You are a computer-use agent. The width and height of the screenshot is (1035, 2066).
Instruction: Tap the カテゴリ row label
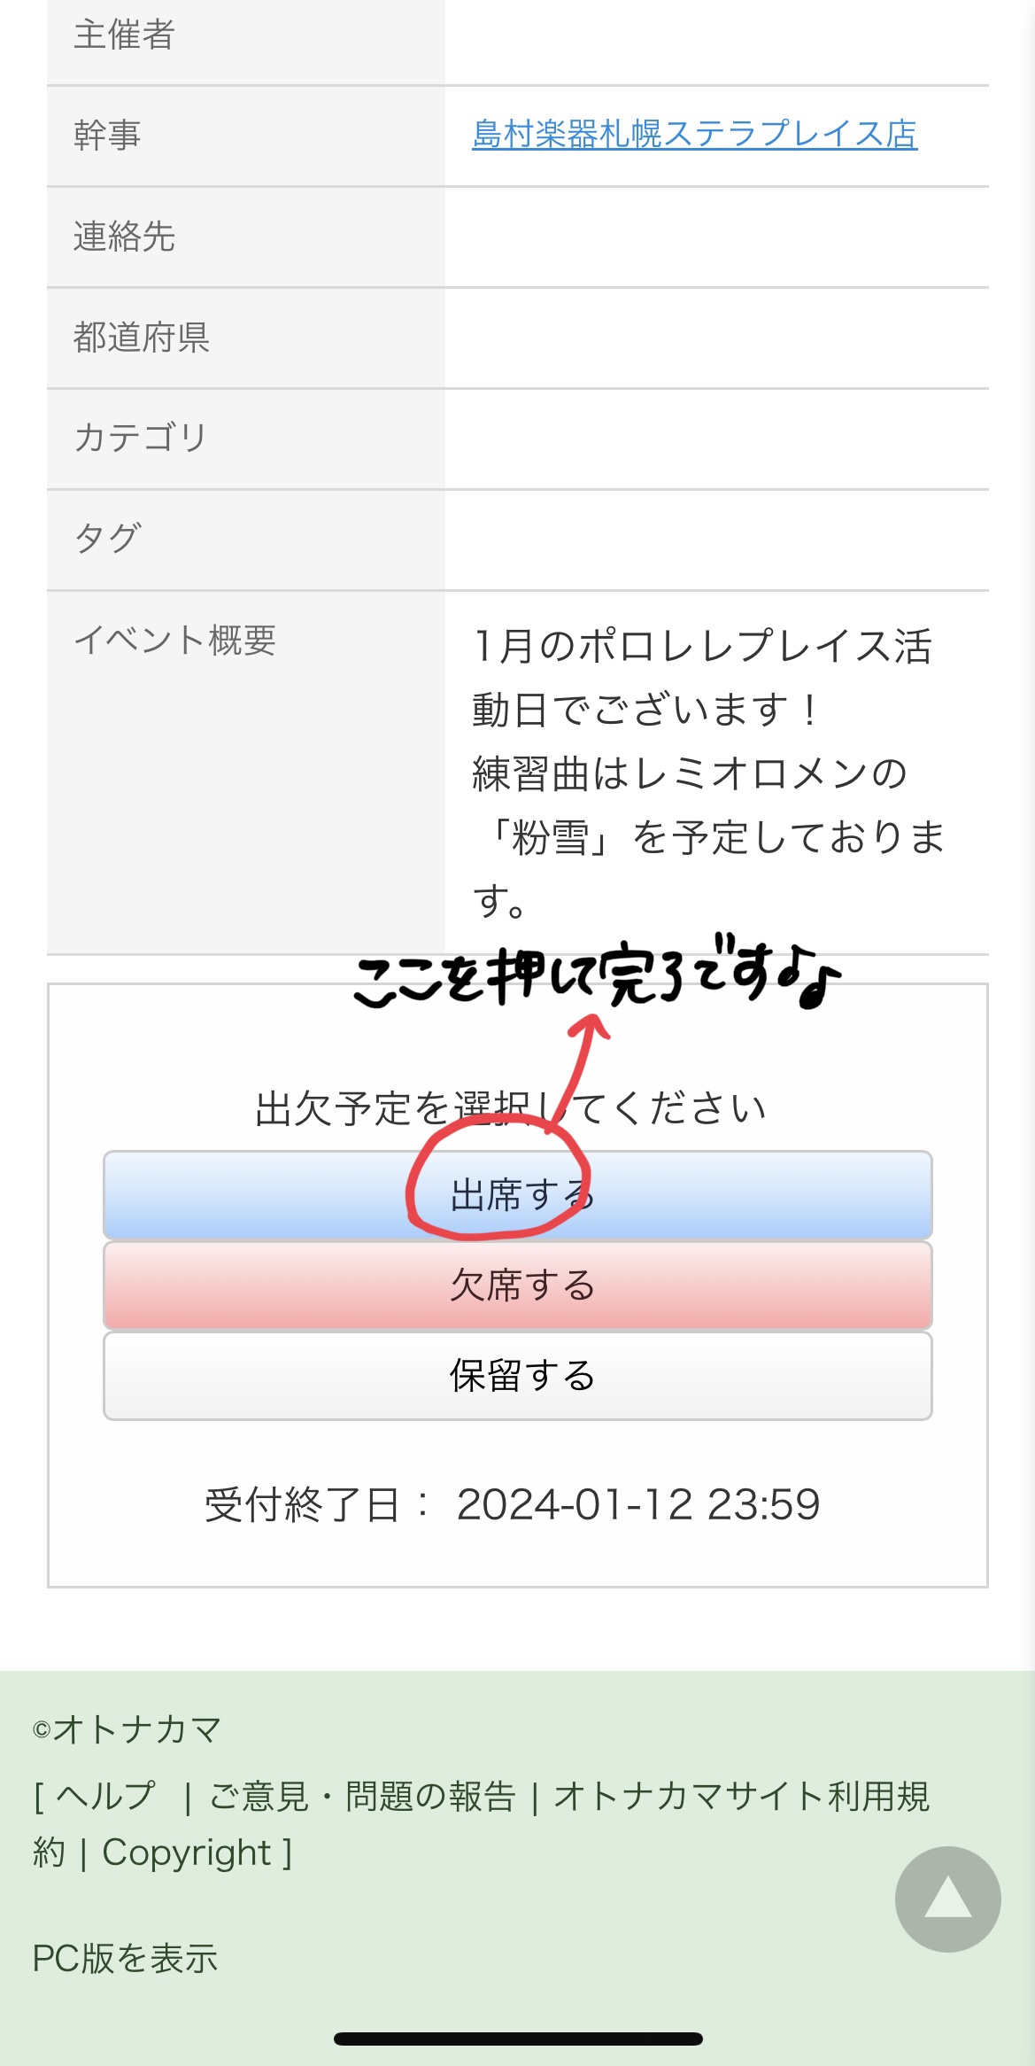click(141, 438)
